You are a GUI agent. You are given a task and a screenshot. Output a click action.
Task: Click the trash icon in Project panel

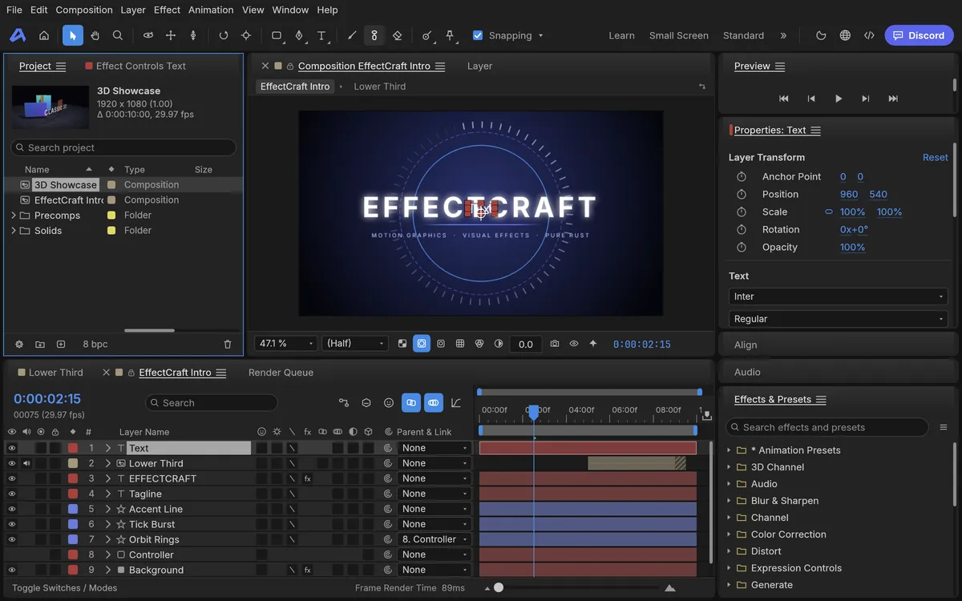coord(228,344)
